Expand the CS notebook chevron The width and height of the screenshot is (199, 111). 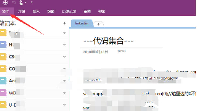click(64, 57)
